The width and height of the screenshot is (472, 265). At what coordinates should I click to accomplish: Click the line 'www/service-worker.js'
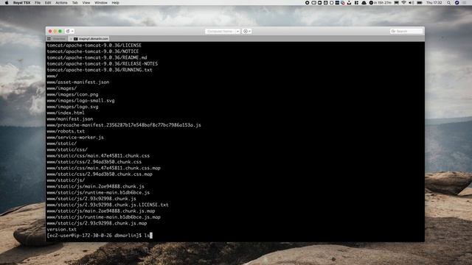[75, 138]
